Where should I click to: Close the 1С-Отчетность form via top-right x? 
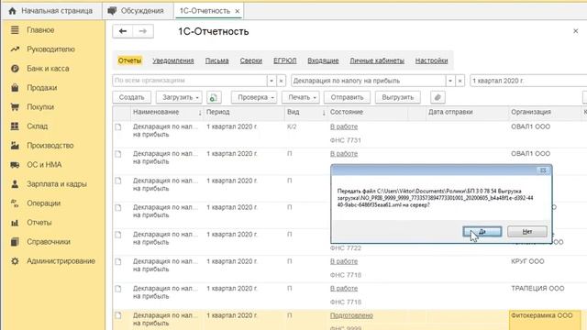click(x=575, y=31)
